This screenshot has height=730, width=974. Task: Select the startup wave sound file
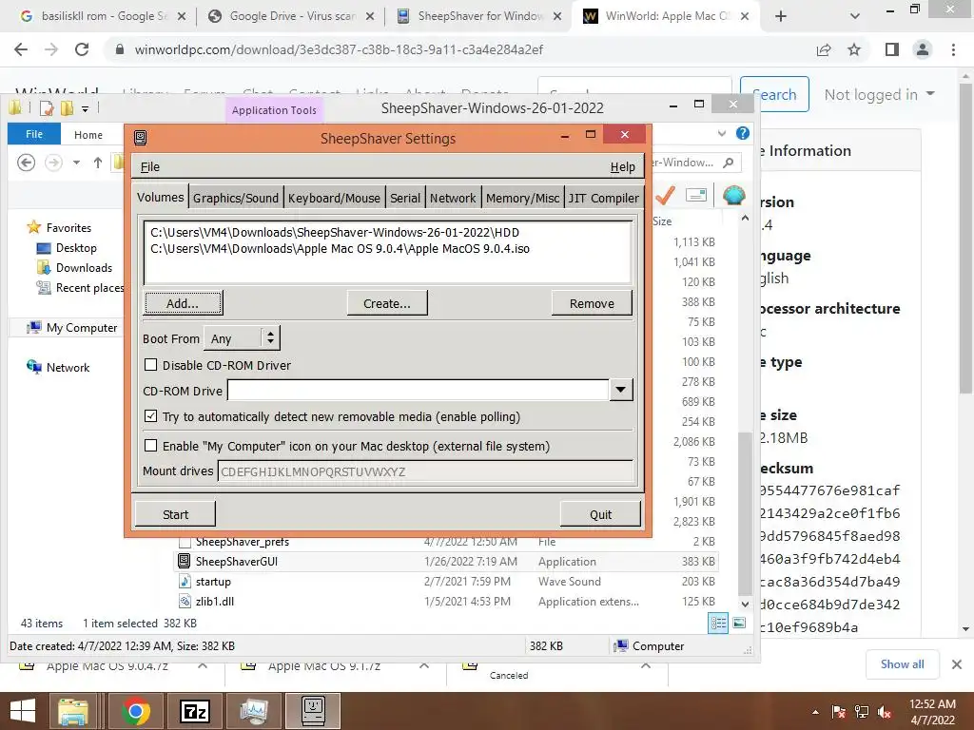(213, 582)
